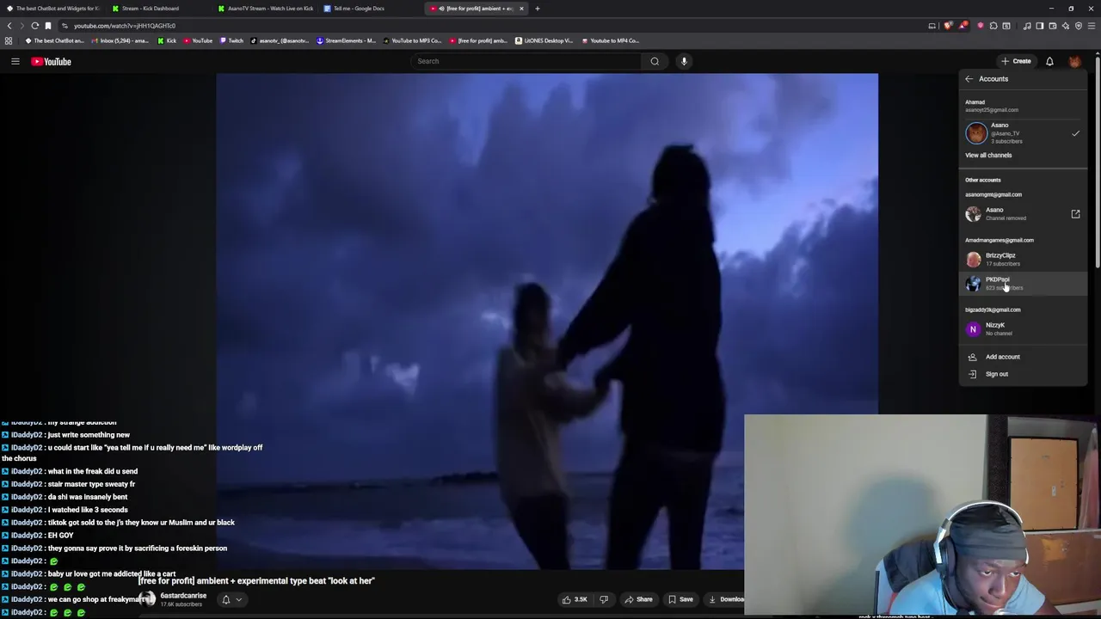The width and height of the screenshot is (1101, 619).
Task: Switch to the best ChatBot and Widgets tab
Action: (x=53, y=9)
